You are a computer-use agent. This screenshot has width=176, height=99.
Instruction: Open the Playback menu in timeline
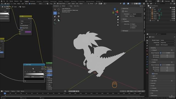[7, 91]
